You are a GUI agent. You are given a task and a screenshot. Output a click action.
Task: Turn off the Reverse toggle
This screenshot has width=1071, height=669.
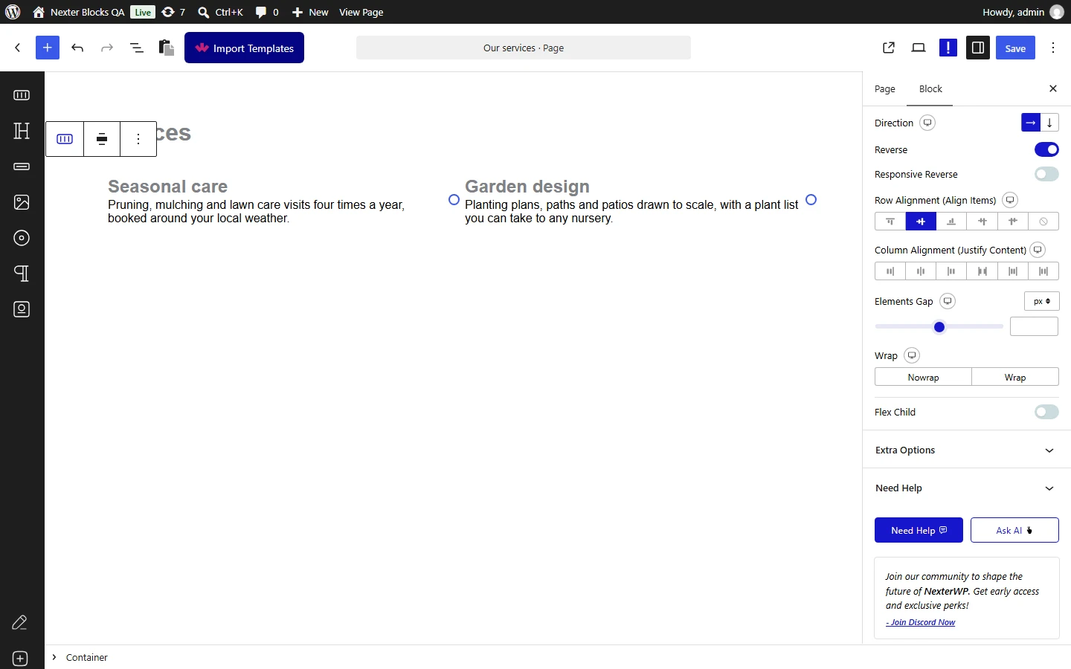1046,149
